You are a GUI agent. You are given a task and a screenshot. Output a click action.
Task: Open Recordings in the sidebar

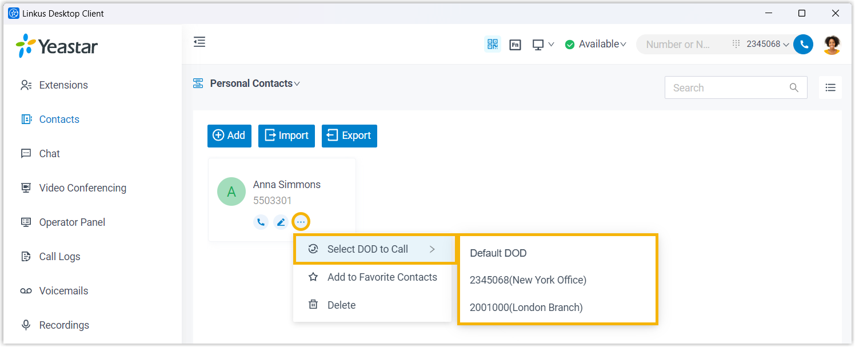[65, 325]
